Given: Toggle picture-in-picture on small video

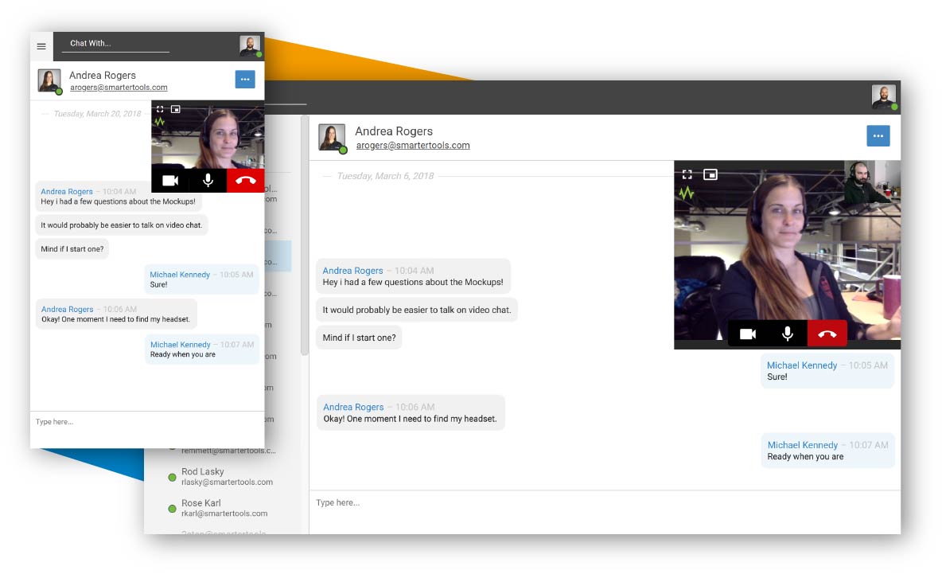Looking at the screenshot, I should click(x=175, y=109).
